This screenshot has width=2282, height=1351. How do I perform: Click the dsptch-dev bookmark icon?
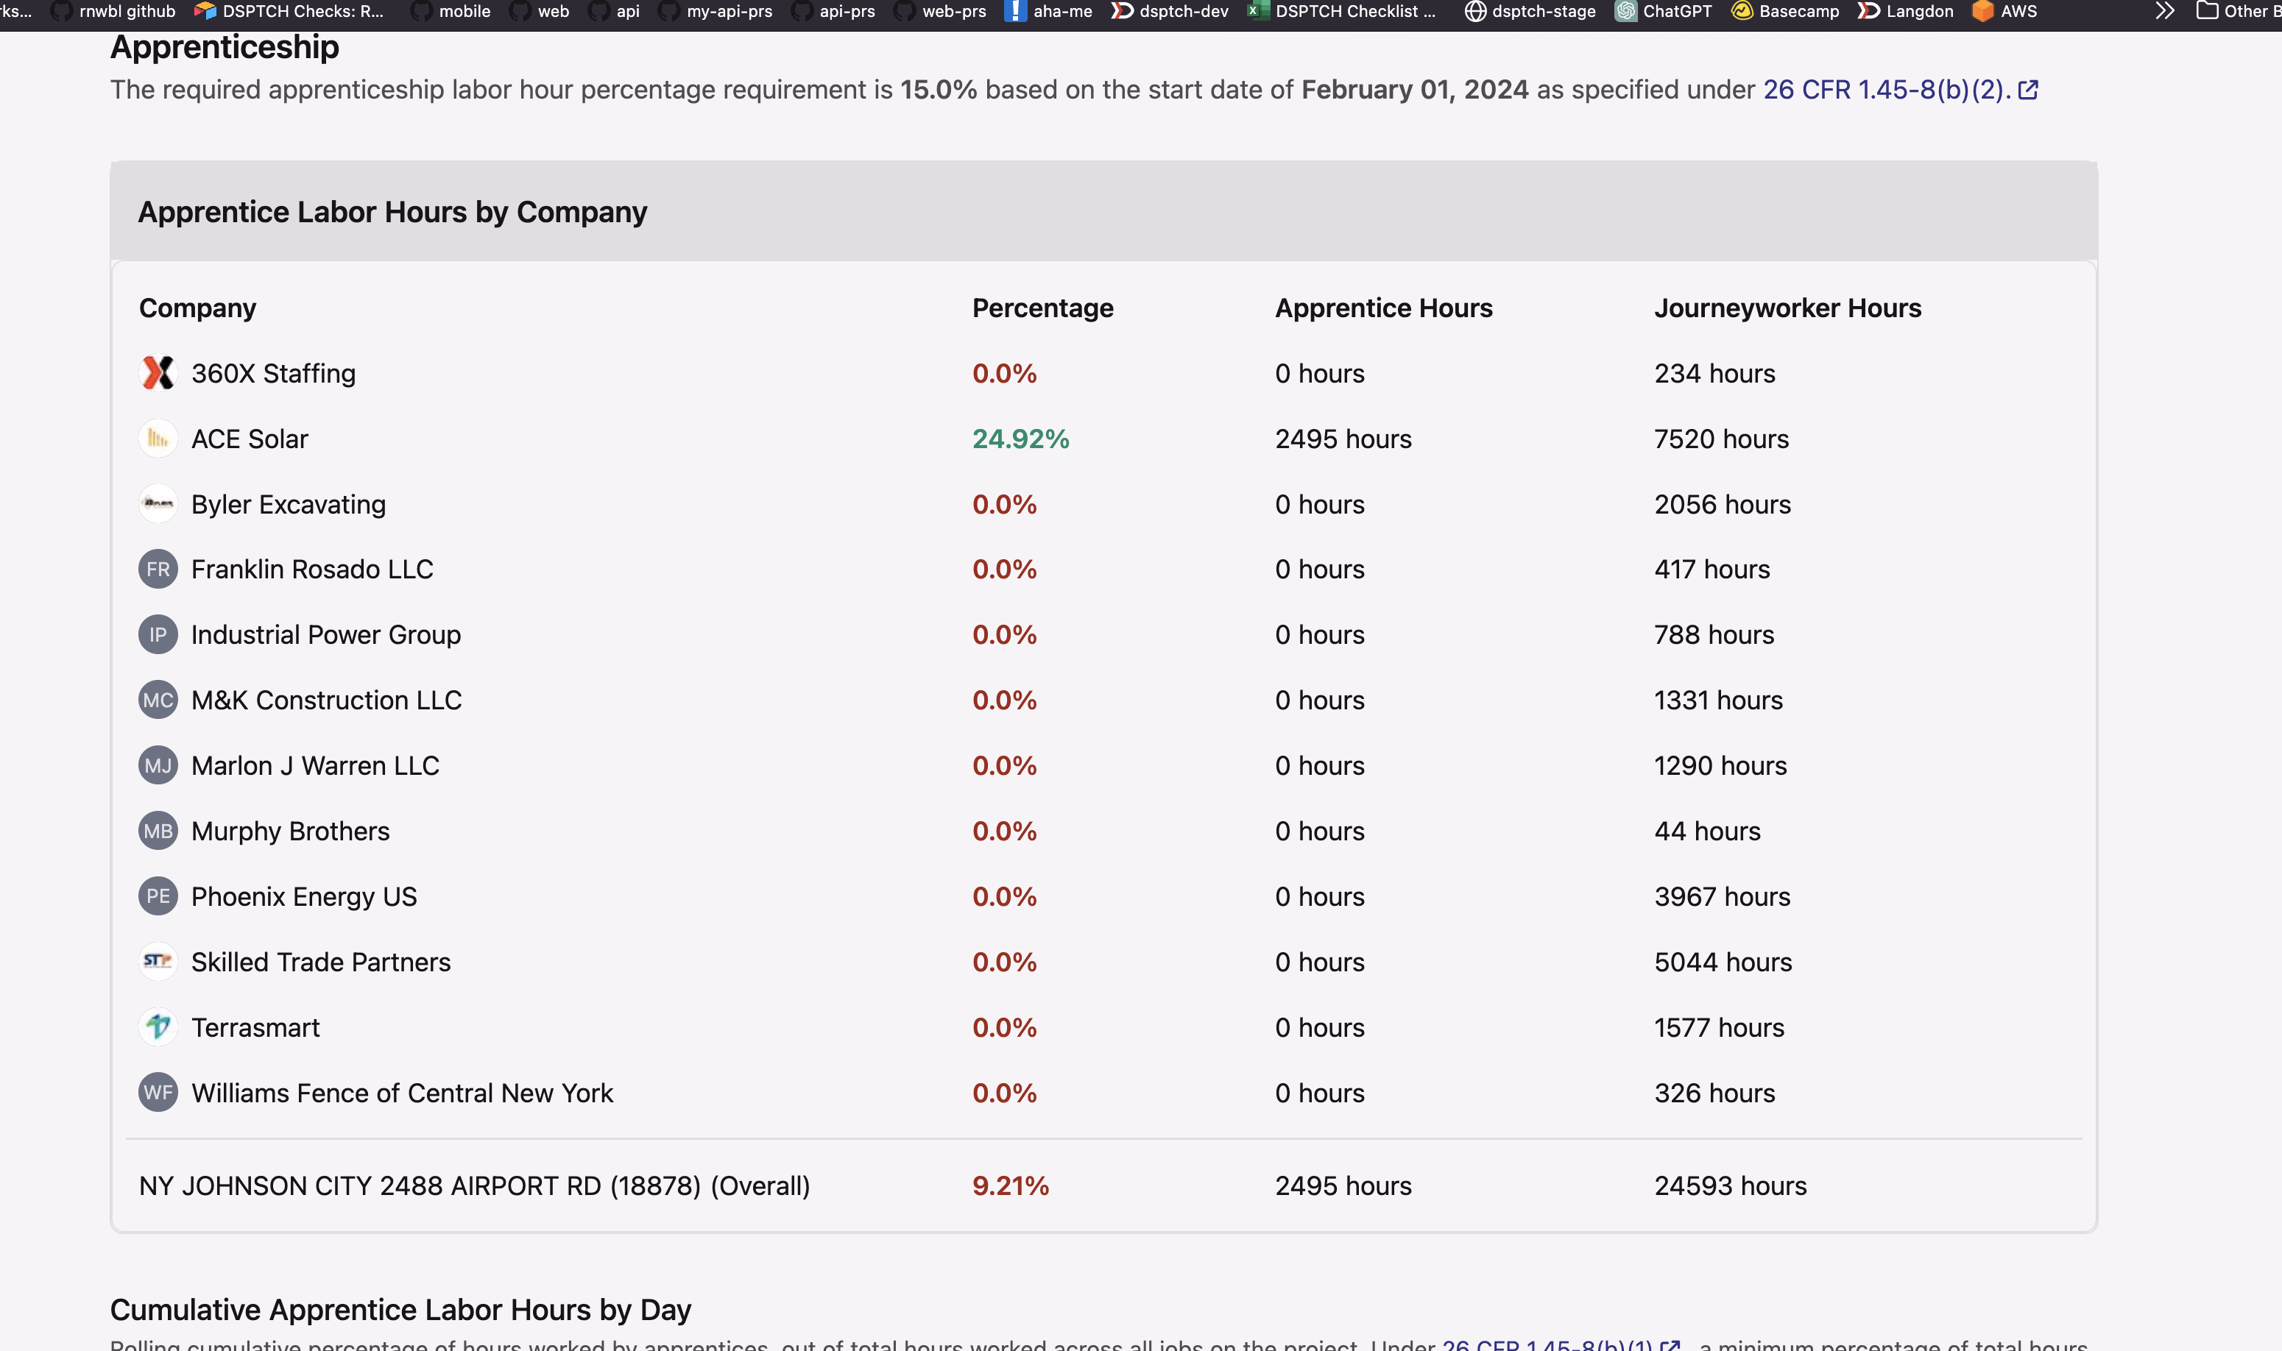point(1122,12)
